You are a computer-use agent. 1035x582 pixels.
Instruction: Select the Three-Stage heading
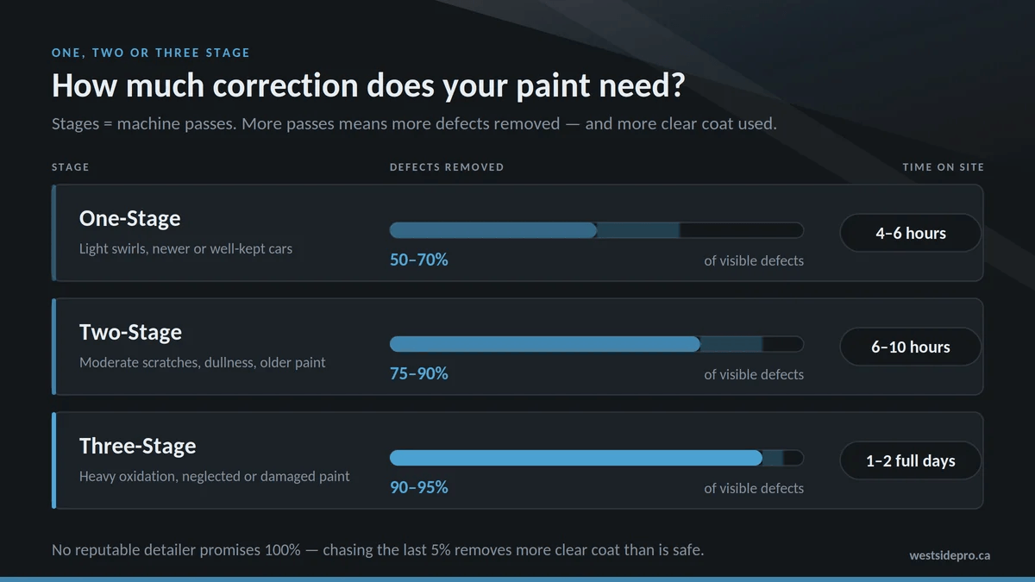(138, 446)
